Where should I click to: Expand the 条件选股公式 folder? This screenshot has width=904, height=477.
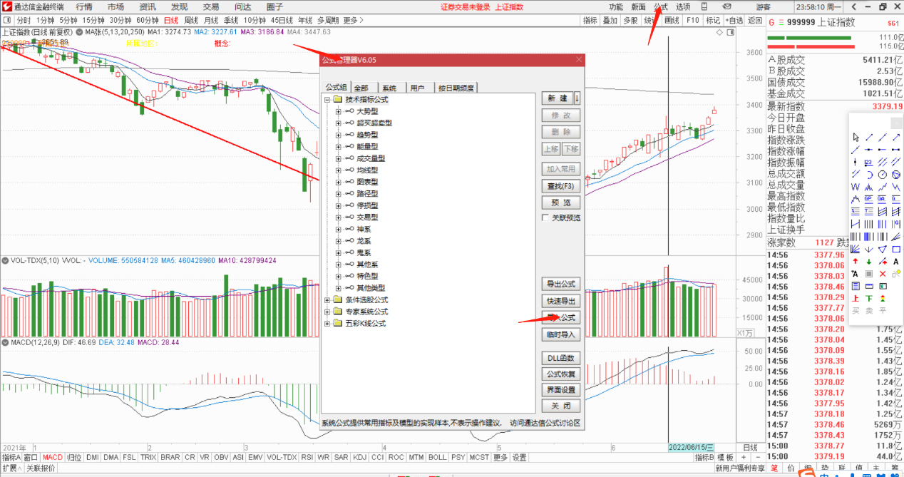[x=327, y=299]
